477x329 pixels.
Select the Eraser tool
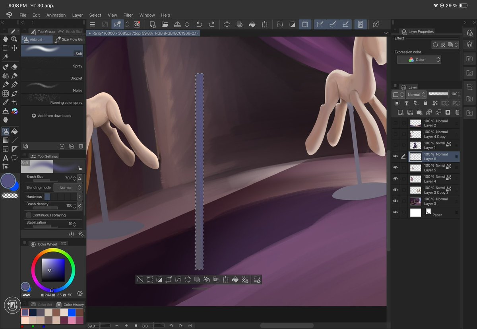coord(14,67)
